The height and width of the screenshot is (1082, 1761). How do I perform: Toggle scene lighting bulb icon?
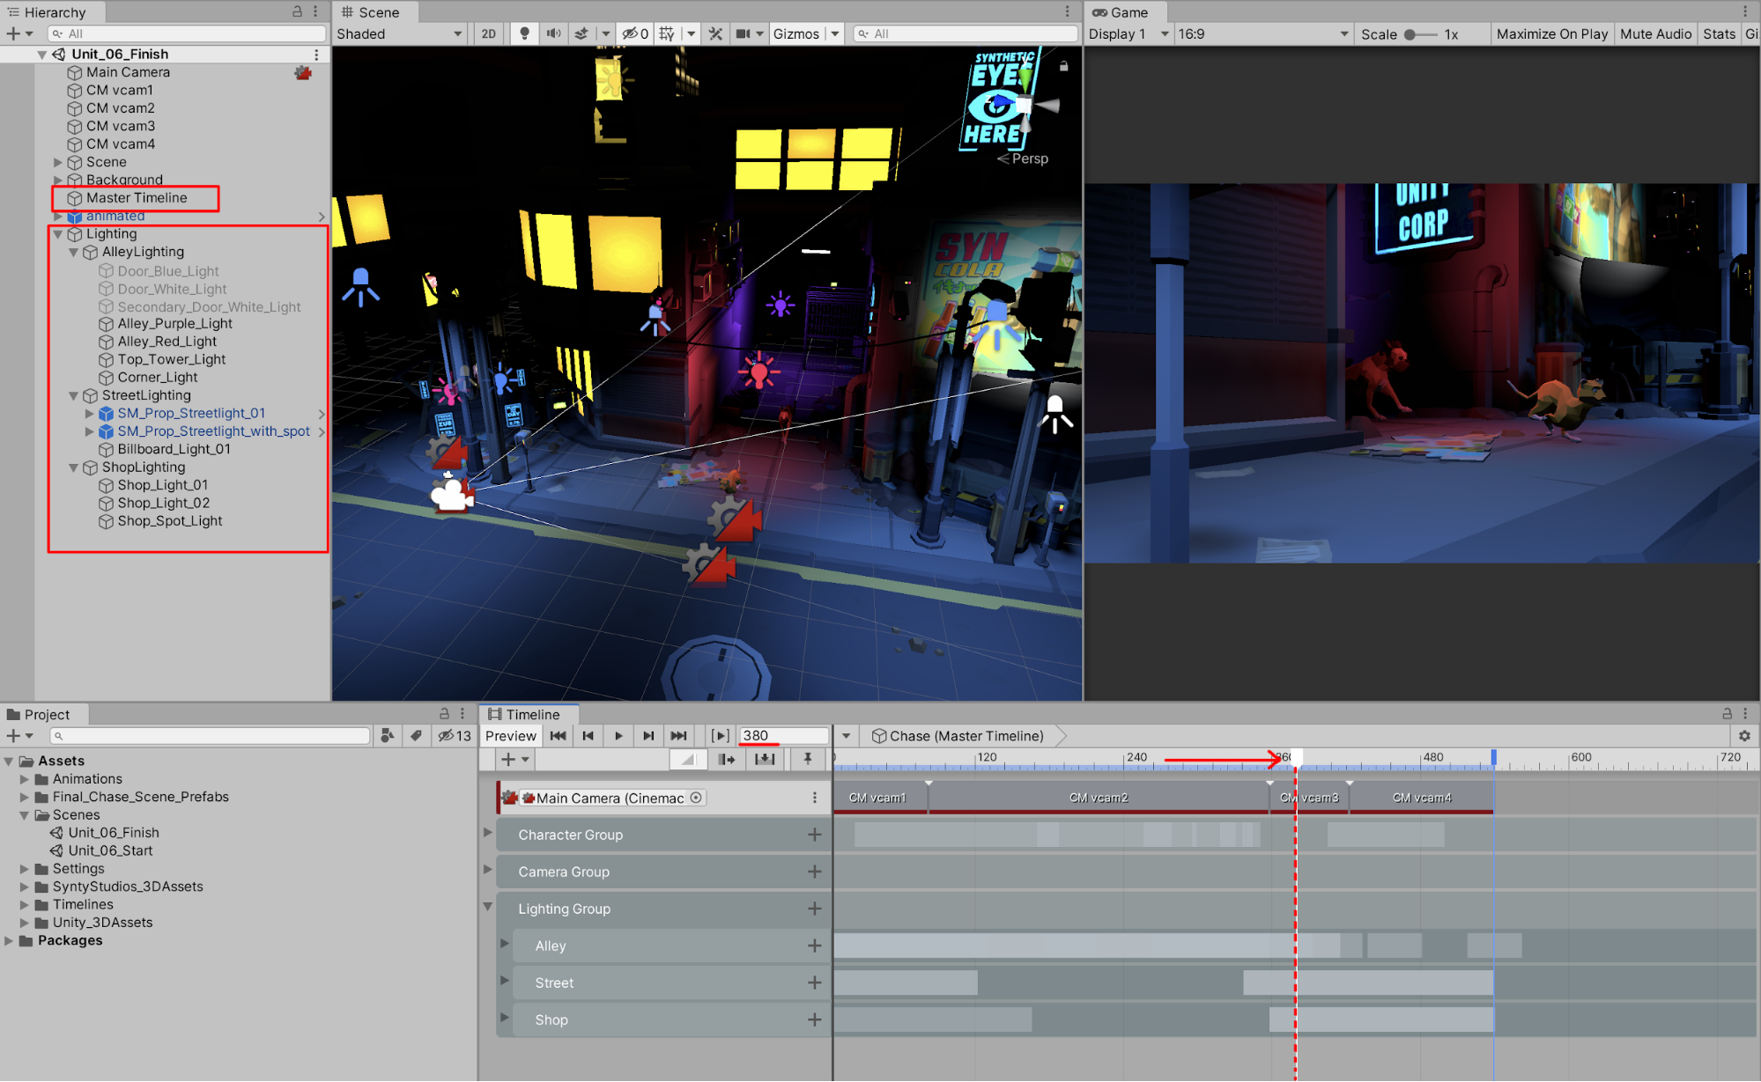[524, 33]
